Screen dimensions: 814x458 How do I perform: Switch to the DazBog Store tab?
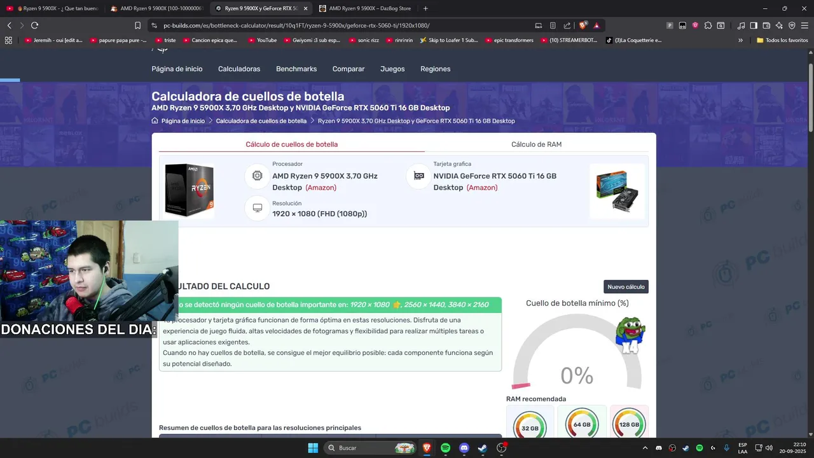click(x=364, y=8)
